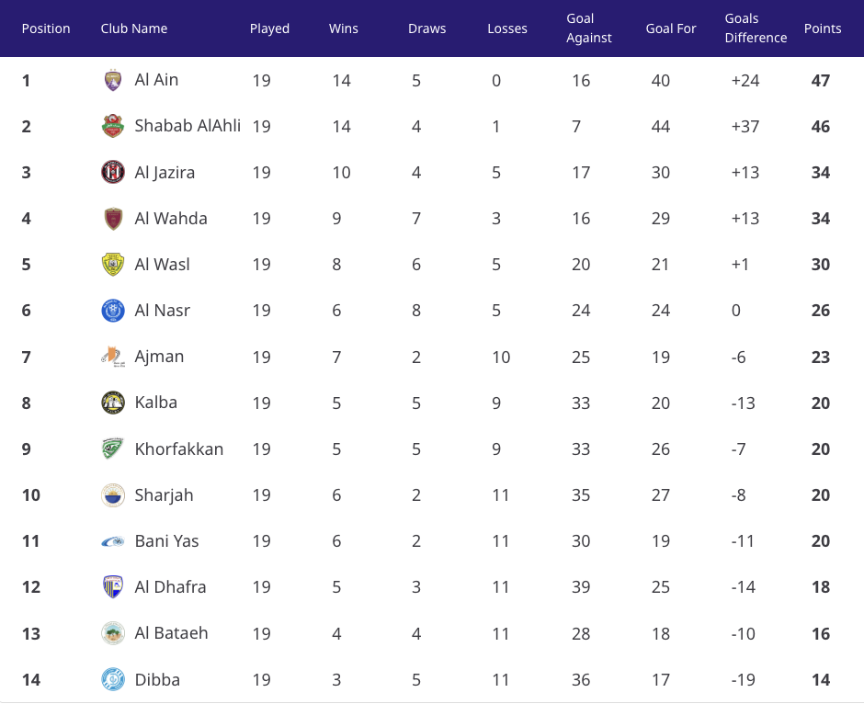
Task: Click the Sharjah club logo
Action: [112, 495]
